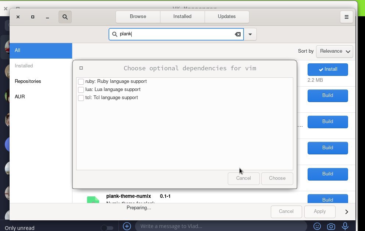Screen dimensions: 365x231
Task: Switch to the Updates tab
Action: point(227,17)
